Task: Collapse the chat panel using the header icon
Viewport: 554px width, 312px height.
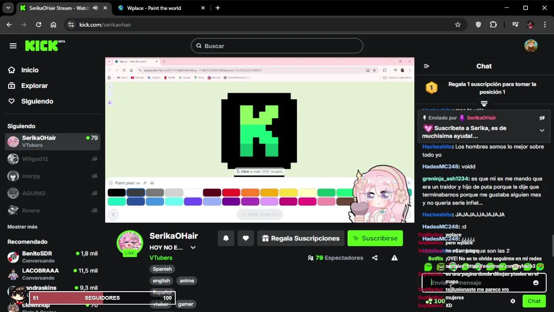Action: 426,66
